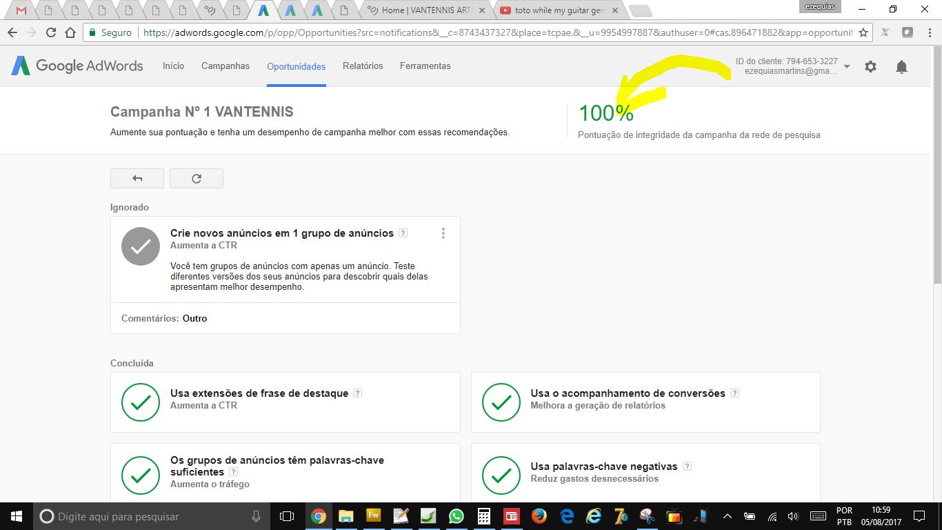
Task: Click the back arrow button below campaign title
Action: (x=137, y=178)
